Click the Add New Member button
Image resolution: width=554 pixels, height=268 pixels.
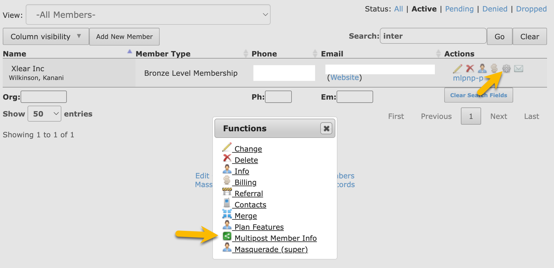tap(124, 37)
